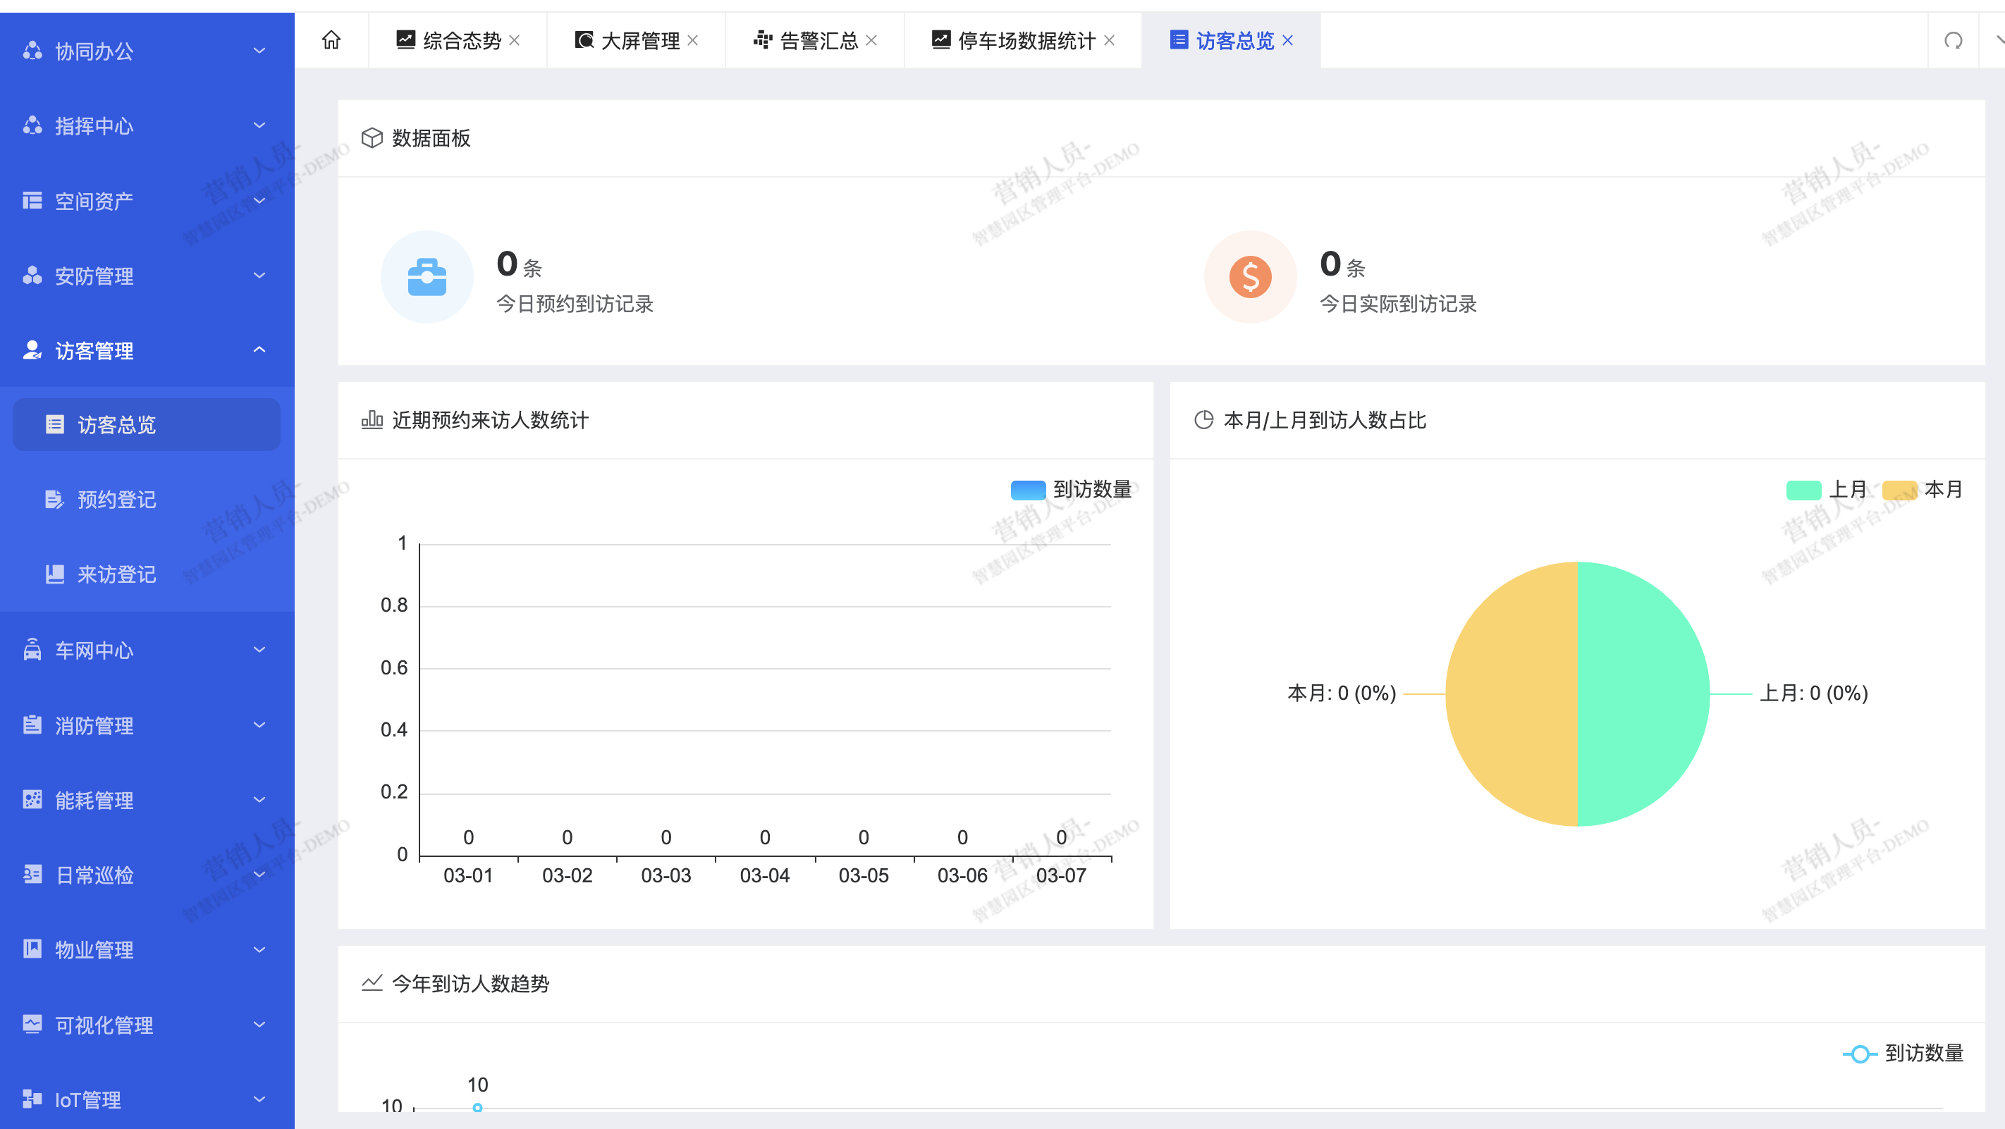Click the home icon tab
Image resolution: width=2005 pixels, height=1129 pixels.
click(x=331, y=39)
